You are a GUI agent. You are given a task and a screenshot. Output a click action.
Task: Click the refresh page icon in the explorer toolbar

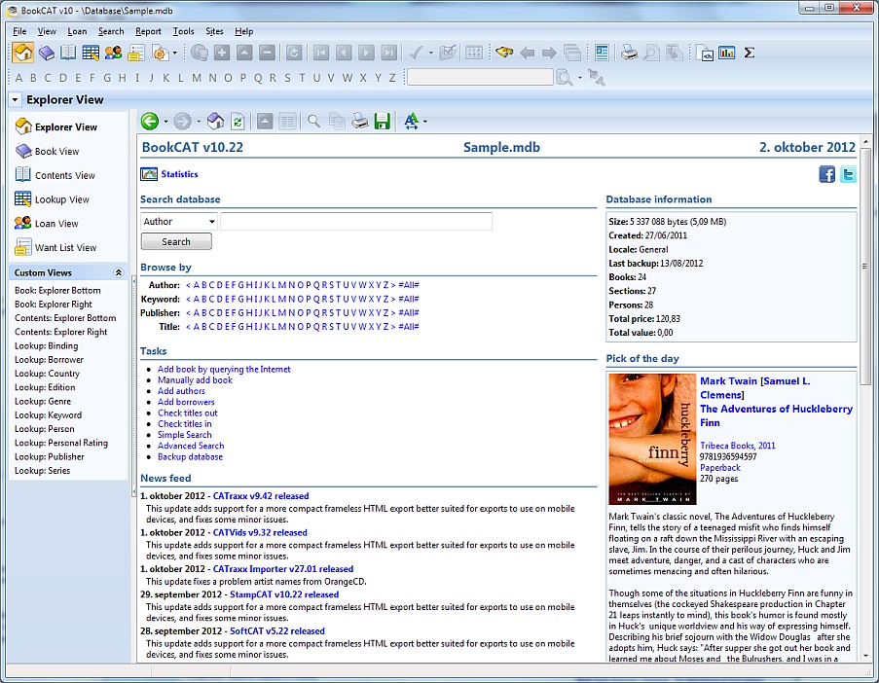[238, 121]
